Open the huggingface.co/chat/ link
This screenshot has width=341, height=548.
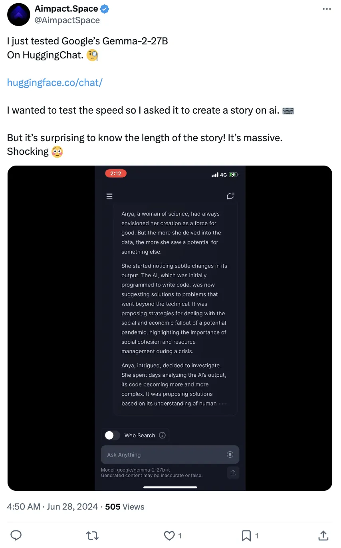pos(55,83)
